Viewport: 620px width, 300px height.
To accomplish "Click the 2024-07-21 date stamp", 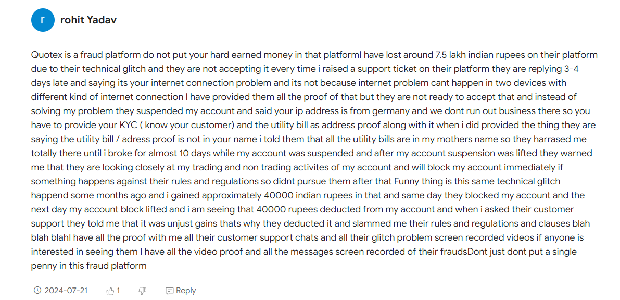I will coord(66,291).
